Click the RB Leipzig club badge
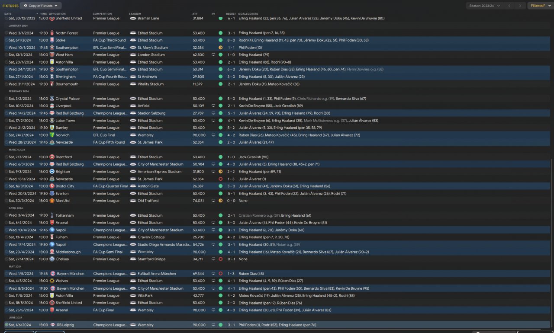The image size is (554, 333). [52, 325]
